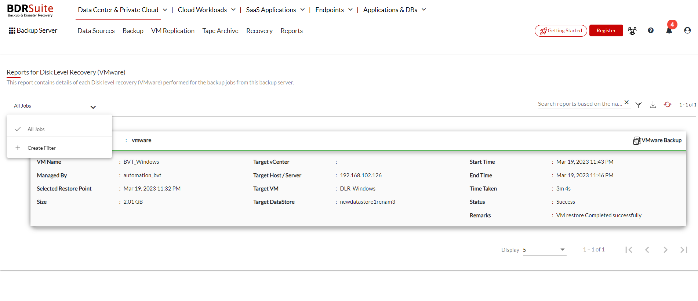
Task: Open the Display count dropdown
Action: 545,250
